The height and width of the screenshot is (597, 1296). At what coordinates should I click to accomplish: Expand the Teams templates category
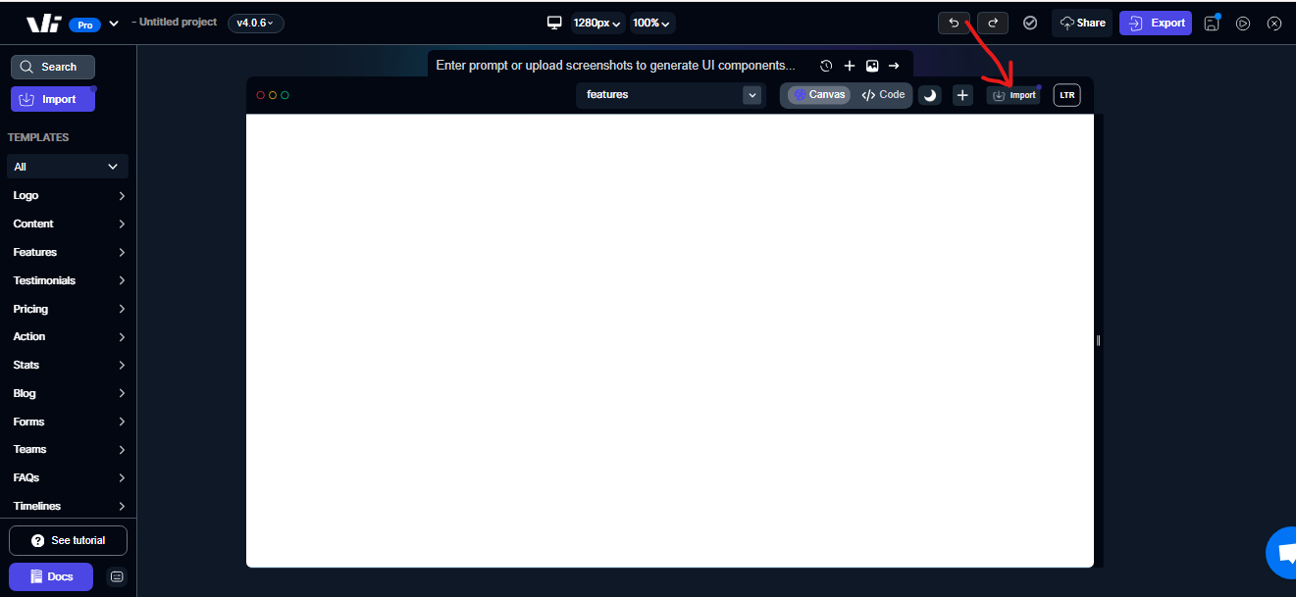point(68,450)
